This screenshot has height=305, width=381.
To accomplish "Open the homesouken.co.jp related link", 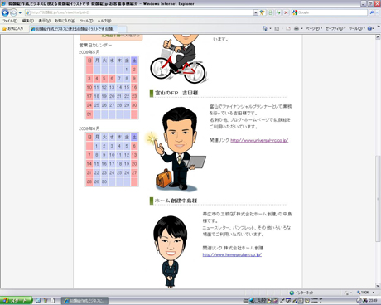I will pos(232,254).
